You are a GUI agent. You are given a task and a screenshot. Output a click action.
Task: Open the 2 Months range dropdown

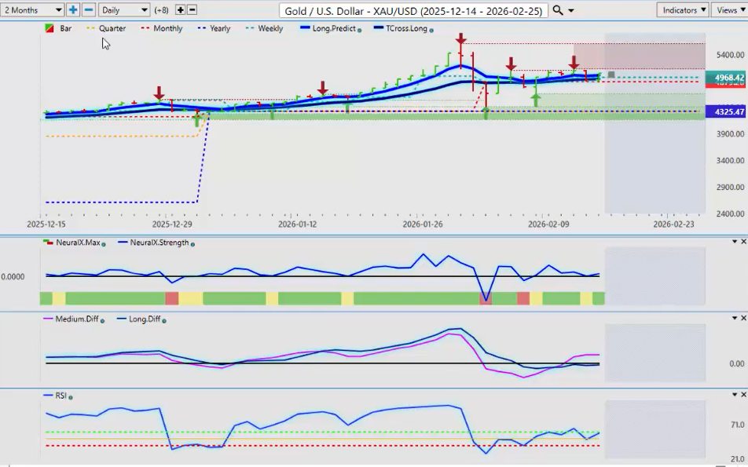[x=33, y=10]
